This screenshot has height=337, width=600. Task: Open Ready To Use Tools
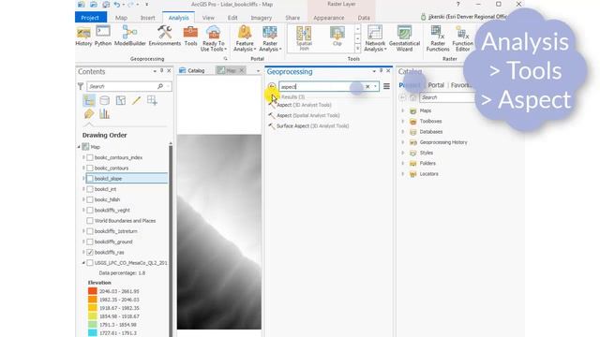pos(213,38)
